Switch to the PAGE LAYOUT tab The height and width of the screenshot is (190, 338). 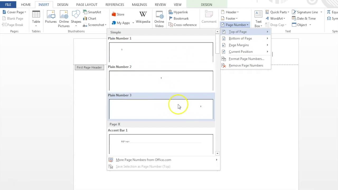coord(87,4)
